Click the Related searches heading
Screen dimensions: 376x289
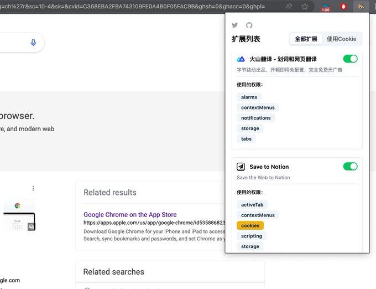pyautogui.click(x=114, y=272)
